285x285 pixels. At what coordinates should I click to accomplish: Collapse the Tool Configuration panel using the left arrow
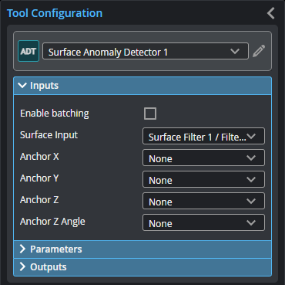pos(271,13)
